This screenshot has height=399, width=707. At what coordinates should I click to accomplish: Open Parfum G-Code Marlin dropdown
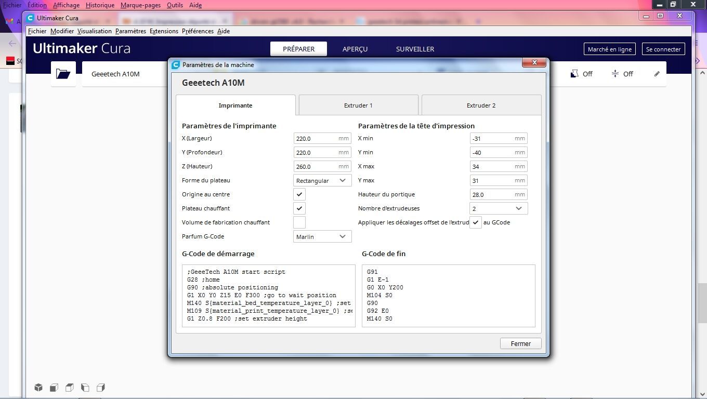point(322,236)
